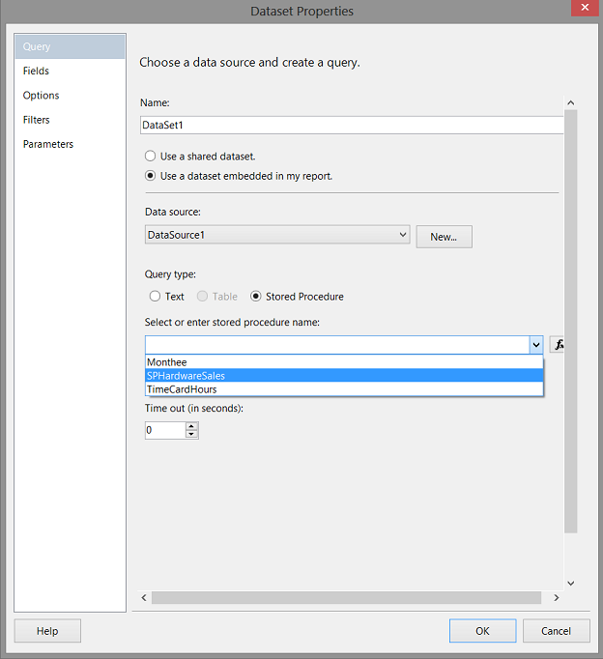The width and height of the screenshot is (603, 659).
Task: Open the expression (fx) editor button
Action: pos(558,345)
